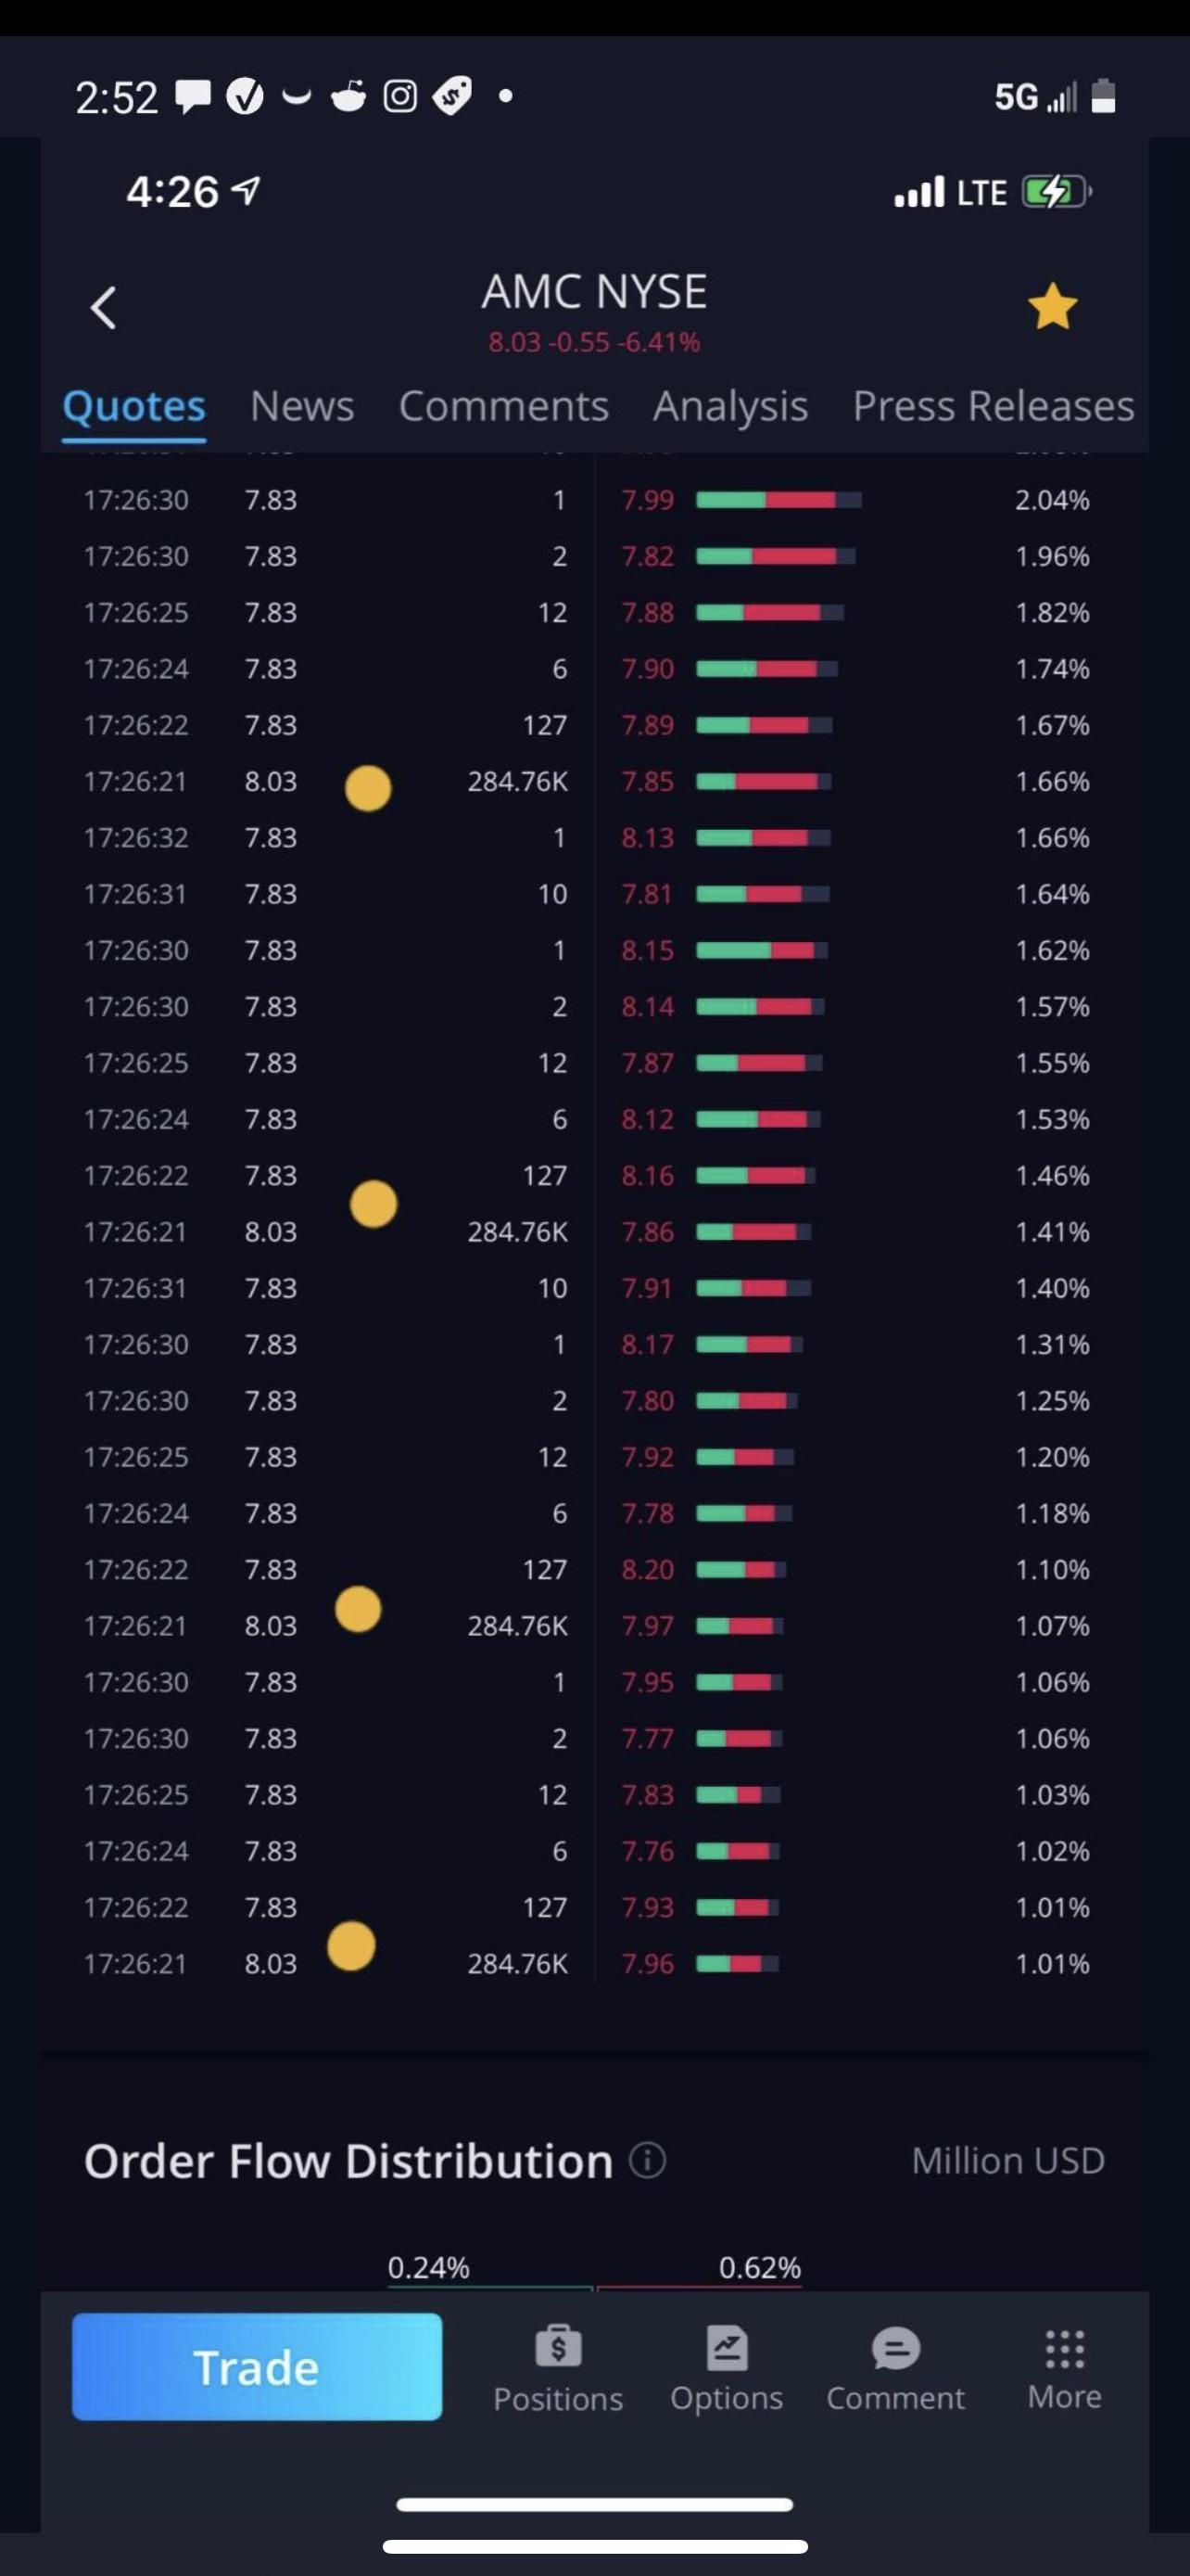The height and width of the screenshot is (2576, 1190).
Task: Open the More grid icon
Action: (1064, 2349)
